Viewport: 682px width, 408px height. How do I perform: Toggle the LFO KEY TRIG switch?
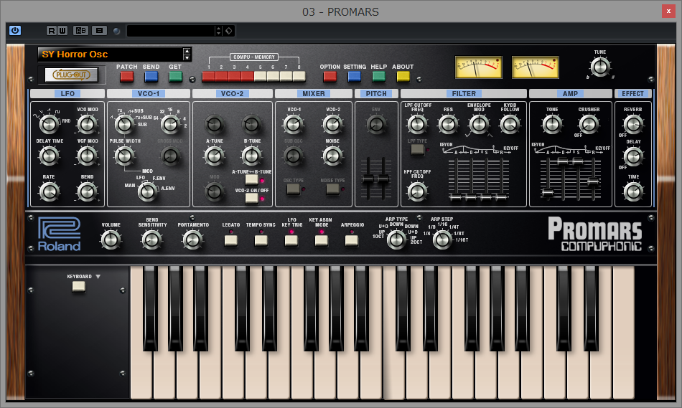click(291, 241)
